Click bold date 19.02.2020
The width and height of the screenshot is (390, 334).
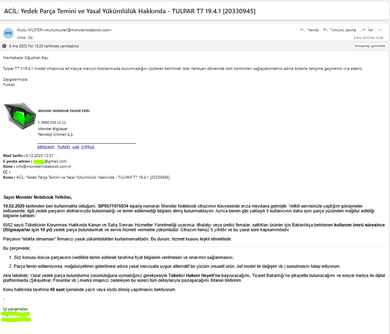point(14,206)
